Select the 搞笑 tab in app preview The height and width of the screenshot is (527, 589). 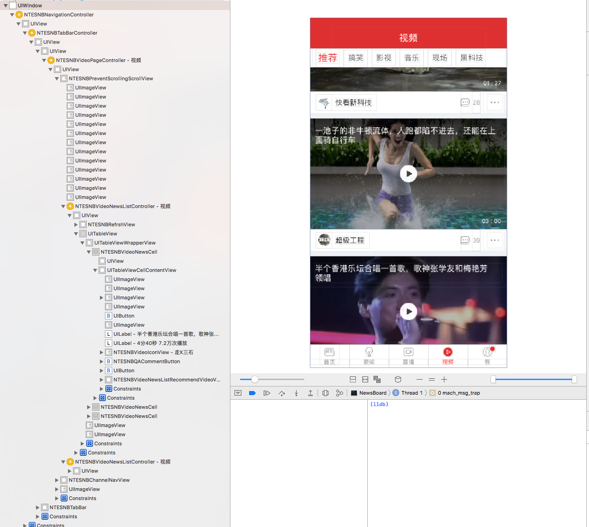click(356, 58)
